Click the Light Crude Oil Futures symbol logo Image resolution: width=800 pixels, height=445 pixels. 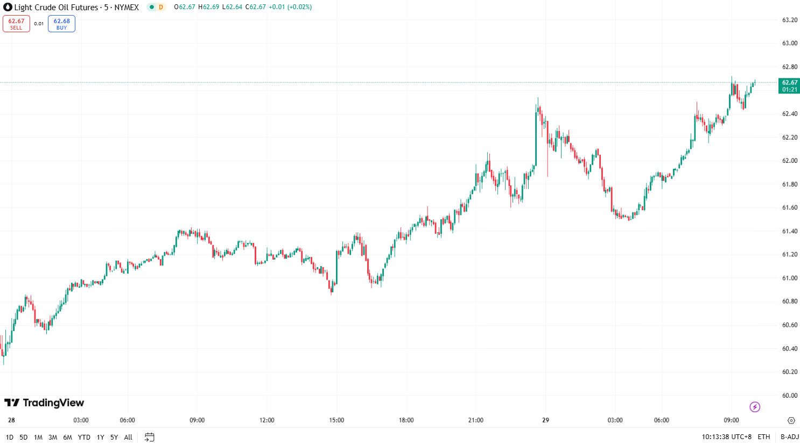pos(8,8)
